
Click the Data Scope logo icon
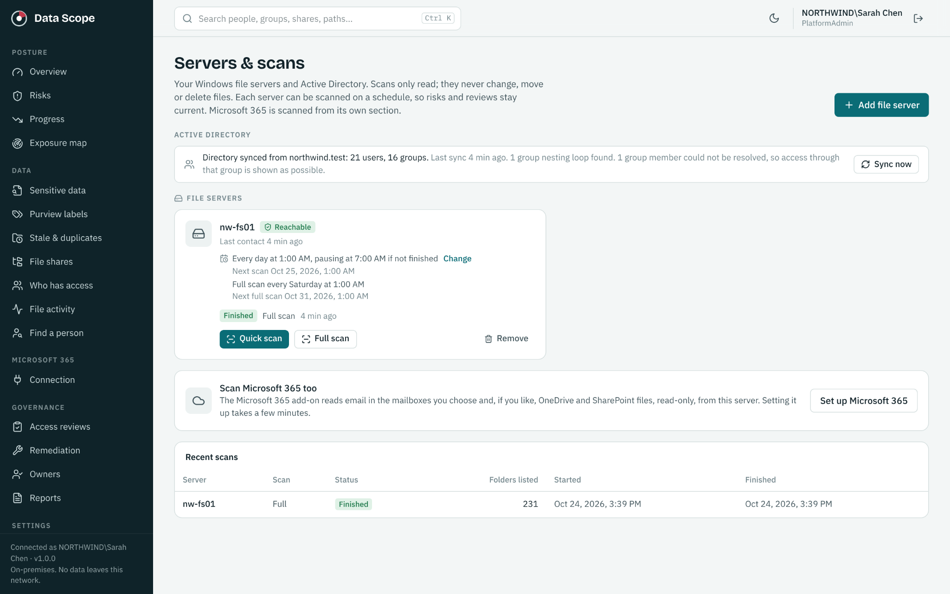click(19, 18)
